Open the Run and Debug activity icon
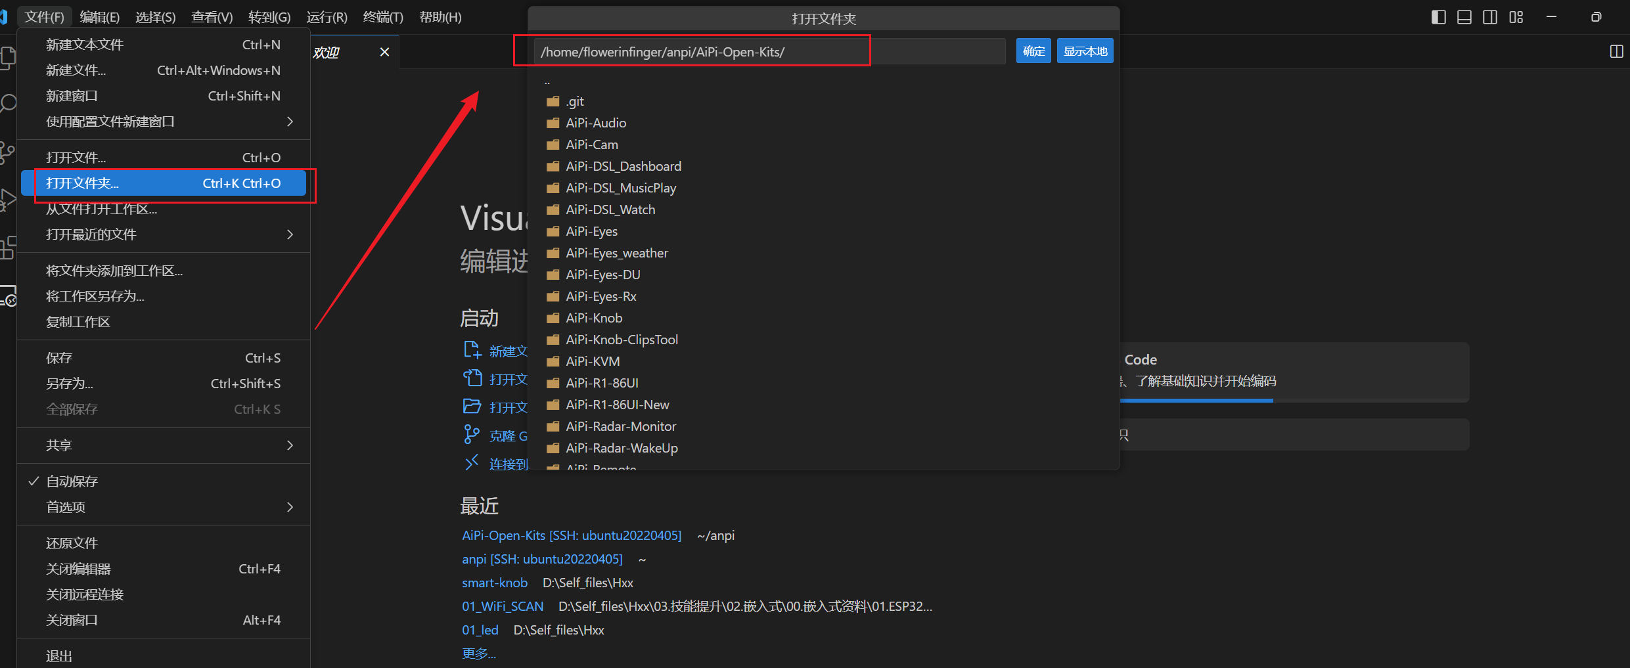The height and width of the screenshot is (668, 1630). (x=7, y=200)
